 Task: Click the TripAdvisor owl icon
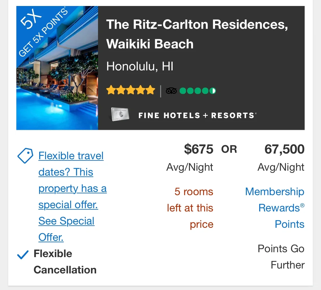point(171,91)
